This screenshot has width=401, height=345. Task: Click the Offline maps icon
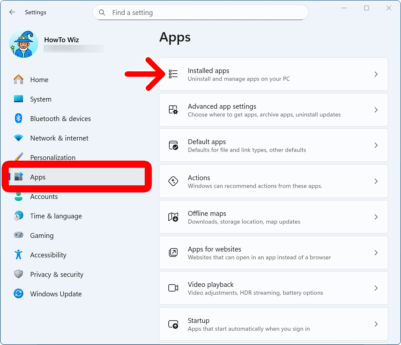173,217
